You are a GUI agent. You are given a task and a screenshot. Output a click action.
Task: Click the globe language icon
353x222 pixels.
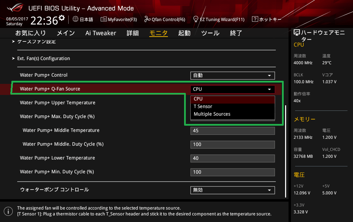(75, 19)
